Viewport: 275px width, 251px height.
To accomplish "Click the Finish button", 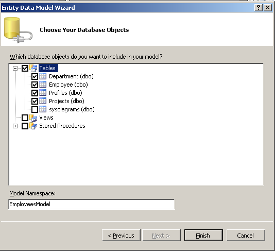I will (203, 236).
